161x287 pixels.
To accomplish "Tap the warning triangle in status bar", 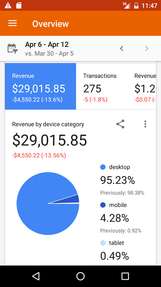I will [8, 5].
